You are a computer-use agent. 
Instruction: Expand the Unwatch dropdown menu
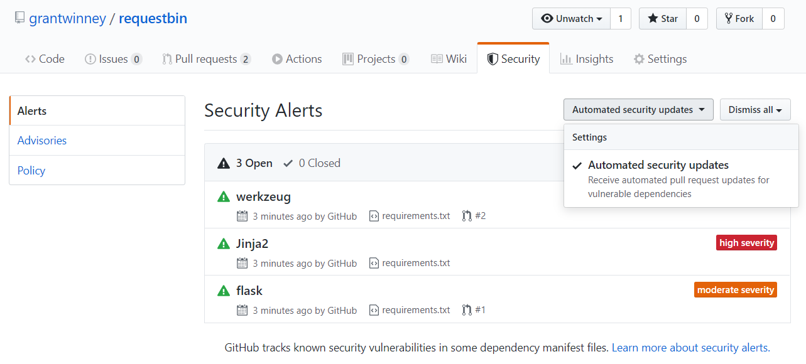pyautogui.click(x=570, y=19)
